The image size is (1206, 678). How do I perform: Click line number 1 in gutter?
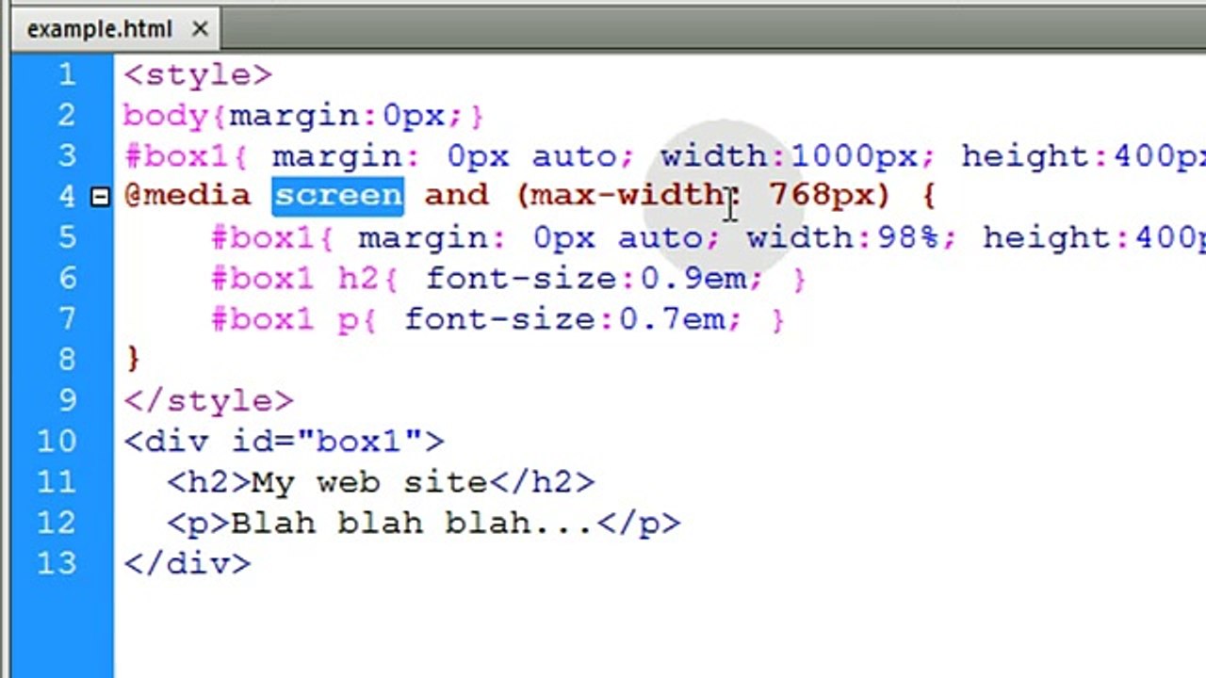click(66, 74)
